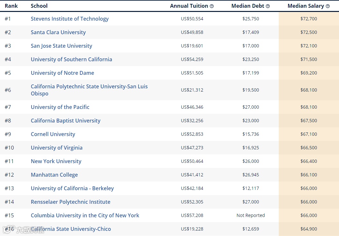Open University of Virginia page
The width and height of the screenshot is (339, 236).
coord(57,148)
